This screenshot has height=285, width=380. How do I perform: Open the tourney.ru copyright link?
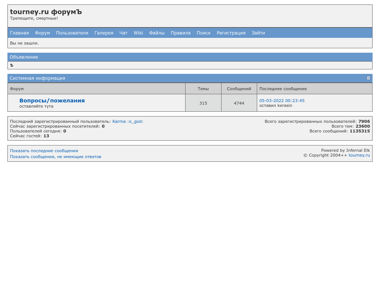[x=359, y=155]
